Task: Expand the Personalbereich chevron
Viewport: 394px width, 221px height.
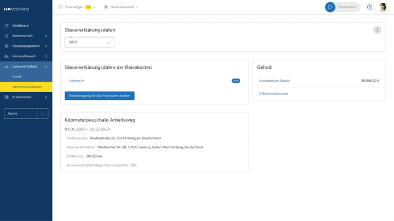Action: point(46,56)
